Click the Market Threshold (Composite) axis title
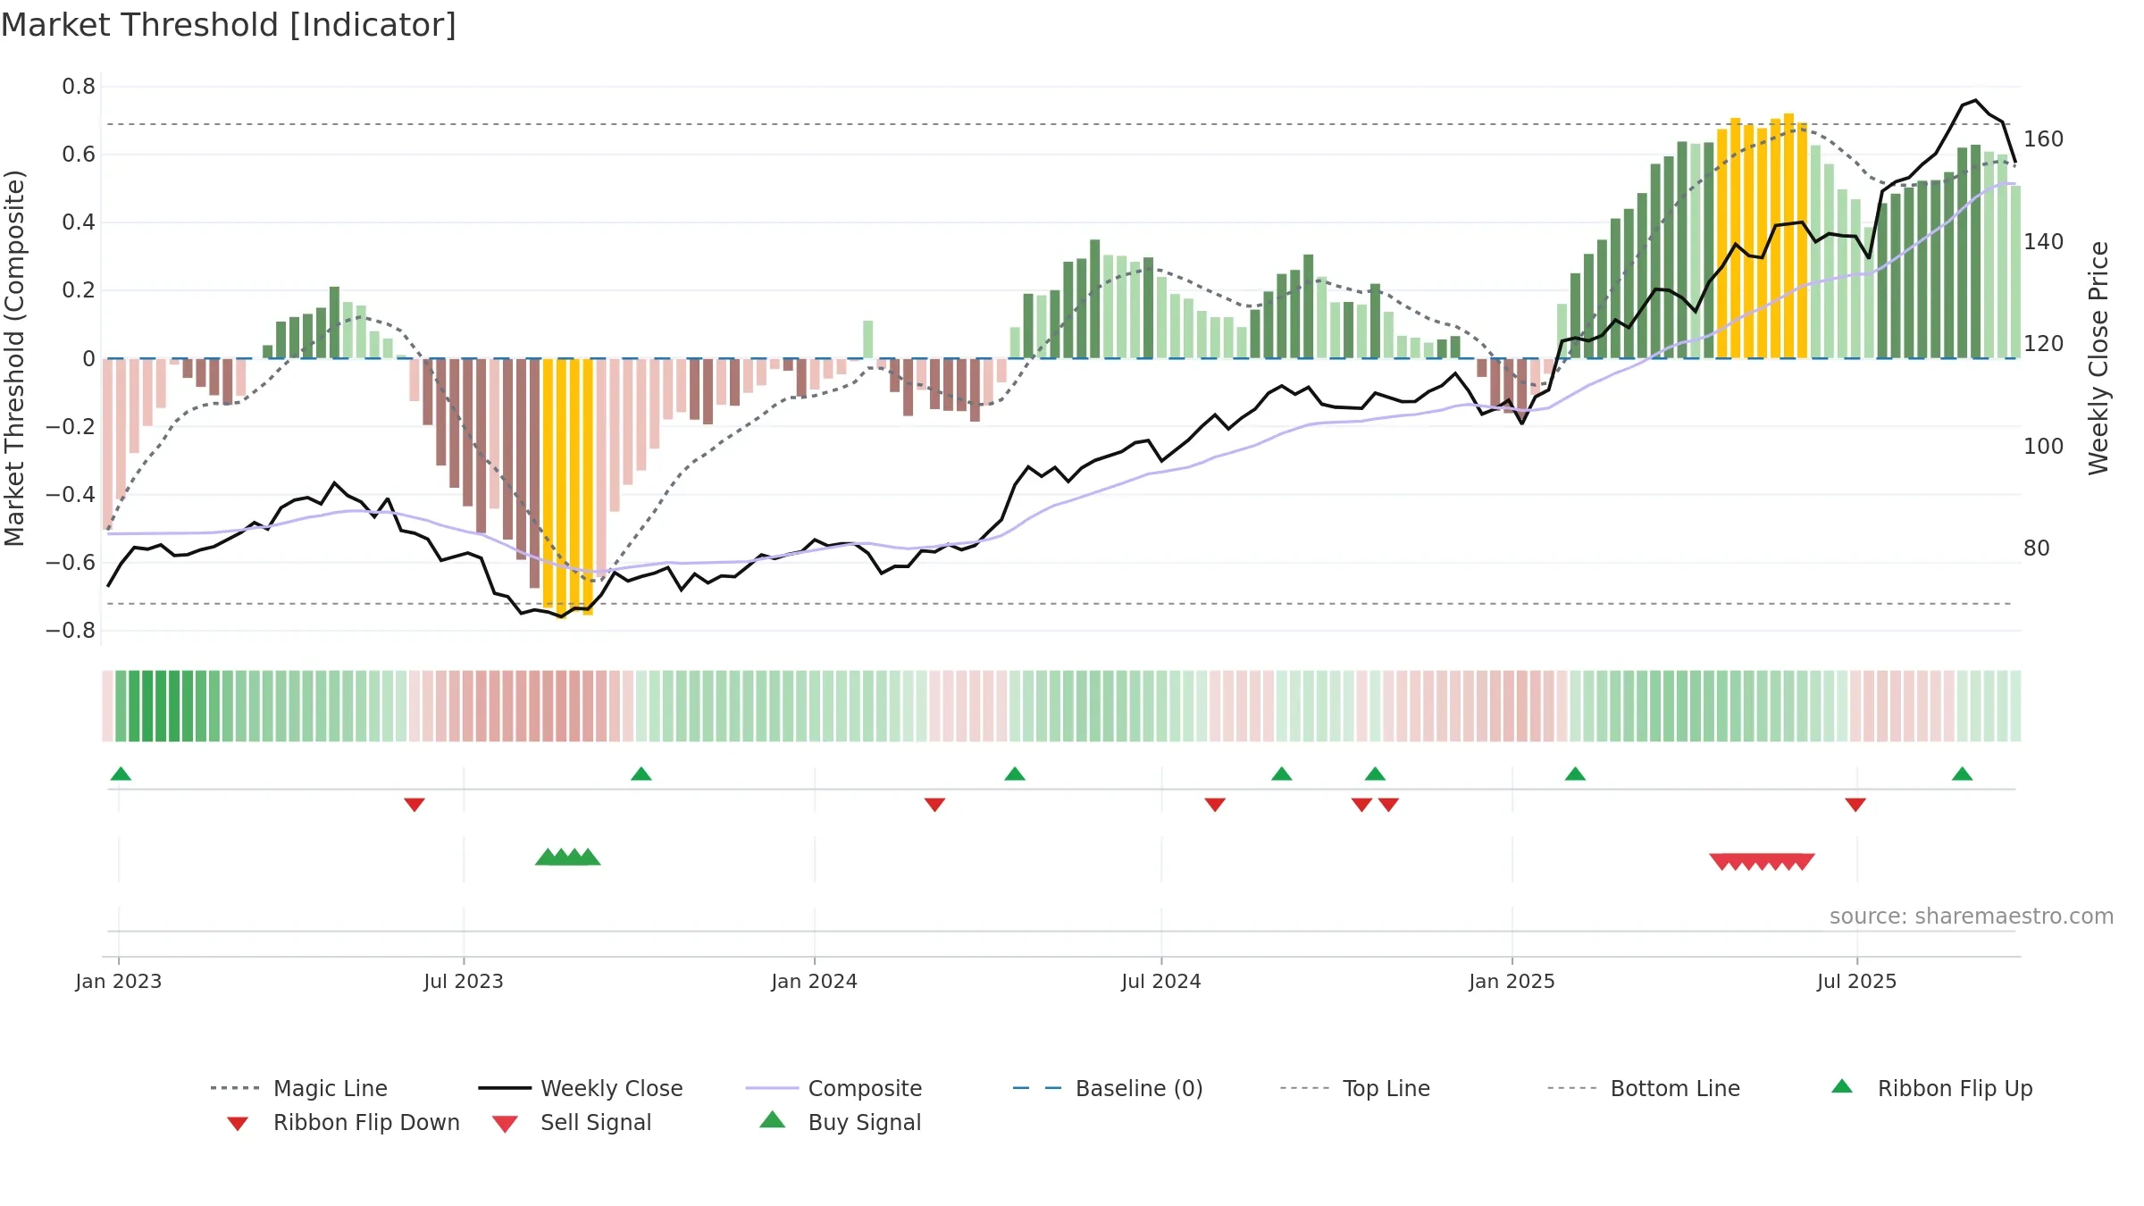Screen dimensions: 2144x1206 click(14, 358)
